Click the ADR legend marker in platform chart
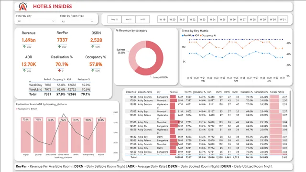The height and width of the screenshot is (172, 306). point(32,109)
